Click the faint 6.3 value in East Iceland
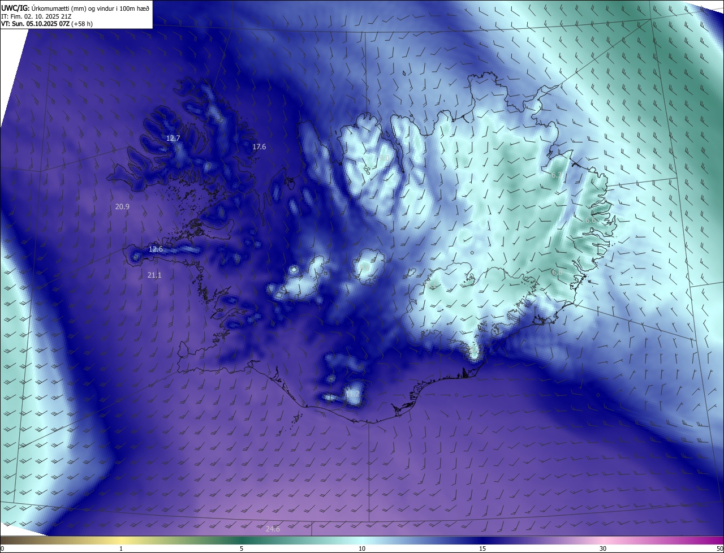Image resolution: width=724 pixels, height=553 pixels. click(x=557, y=175)
